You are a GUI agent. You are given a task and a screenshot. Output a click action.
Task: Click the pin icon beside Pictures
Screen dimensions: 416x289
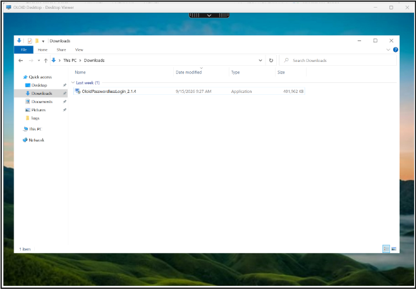64,110
